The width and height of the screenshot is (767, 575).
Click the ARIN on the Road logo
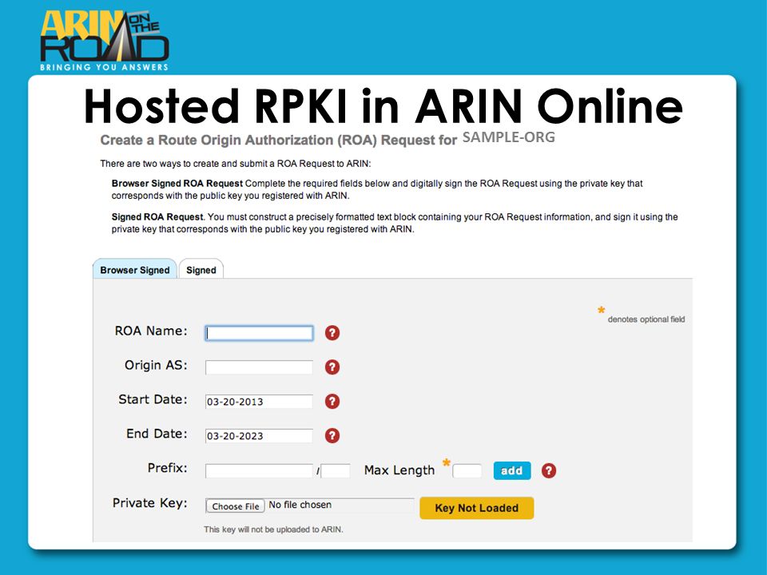[104, 40]
